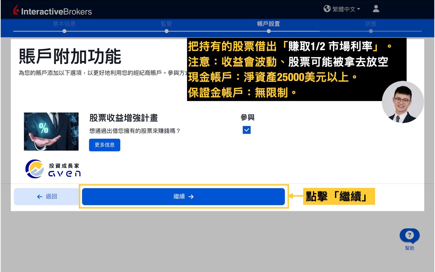Click the advisor's profile photo
The height and width of the screenshot is (272, 435).
[x=403, y=102]
